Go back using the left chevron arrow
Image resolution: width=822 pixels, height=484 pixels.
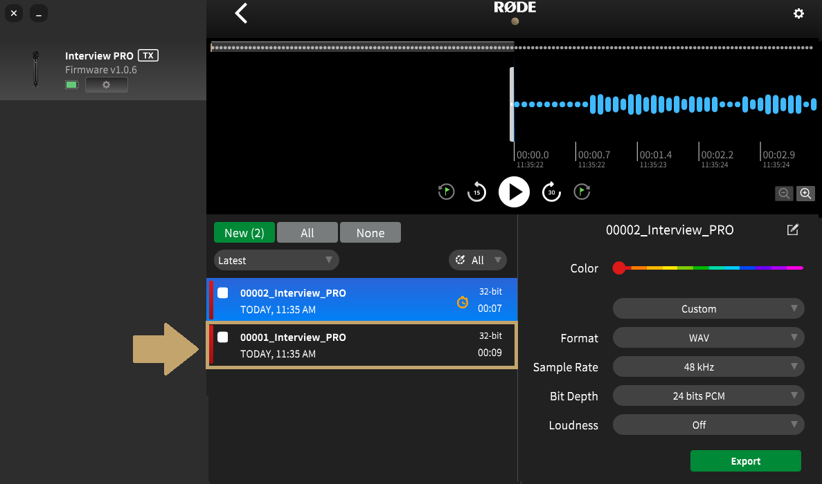pos(240,14)
